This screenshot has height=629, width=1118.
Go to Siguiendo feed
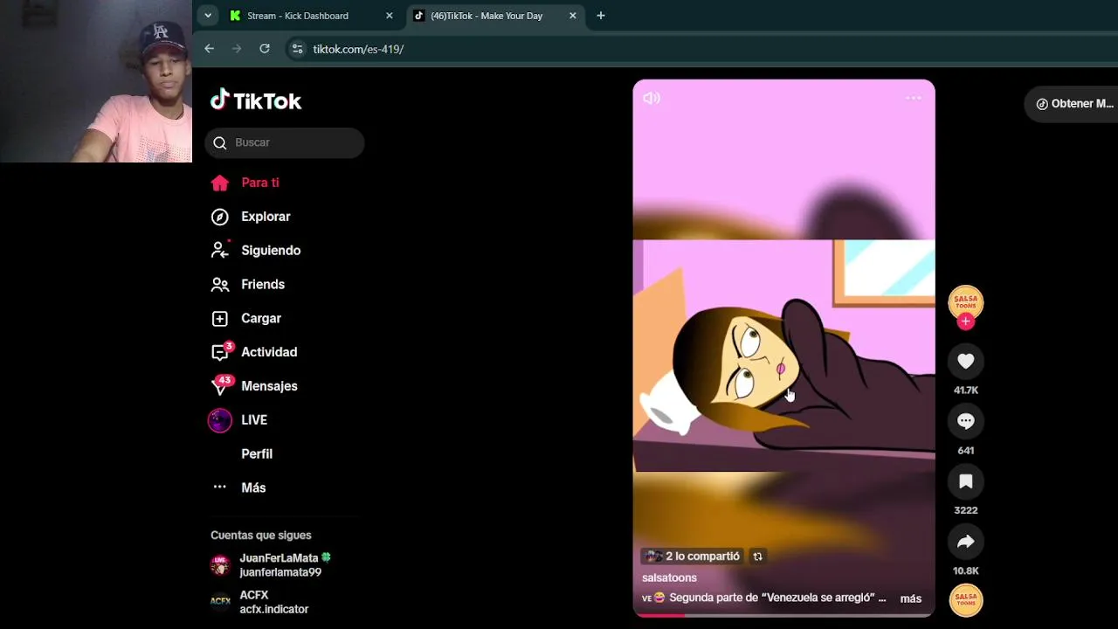(x=271, y=251)
